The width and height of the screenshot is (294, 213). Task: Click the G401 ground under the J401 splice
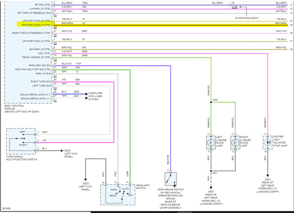point(211,187)
